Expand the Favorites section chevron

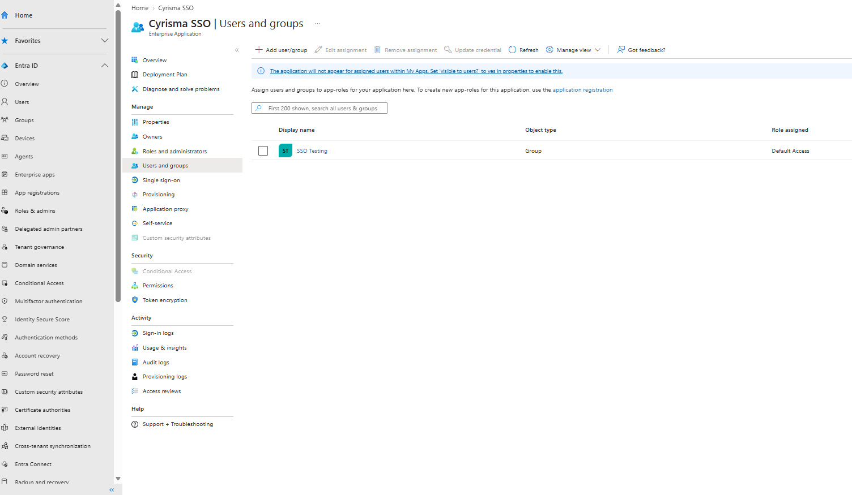coord(105,41)
